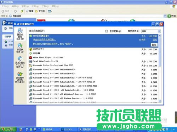Open 帮助(H) menu
This screenshot has width=177, height=132.
pos(55,6)
